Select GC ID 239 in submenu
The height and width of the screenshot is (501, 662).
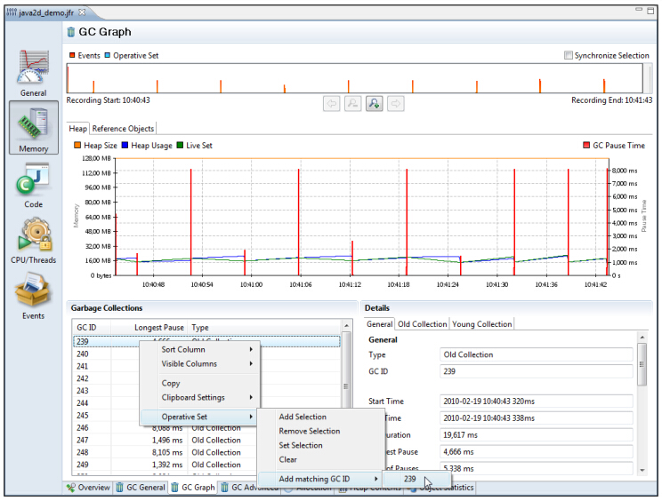(410, 480)
